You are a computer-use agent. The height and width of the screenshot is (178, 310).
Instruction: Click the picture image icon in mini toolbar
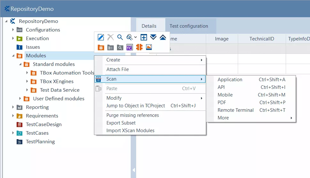click(x=149, y=47)
